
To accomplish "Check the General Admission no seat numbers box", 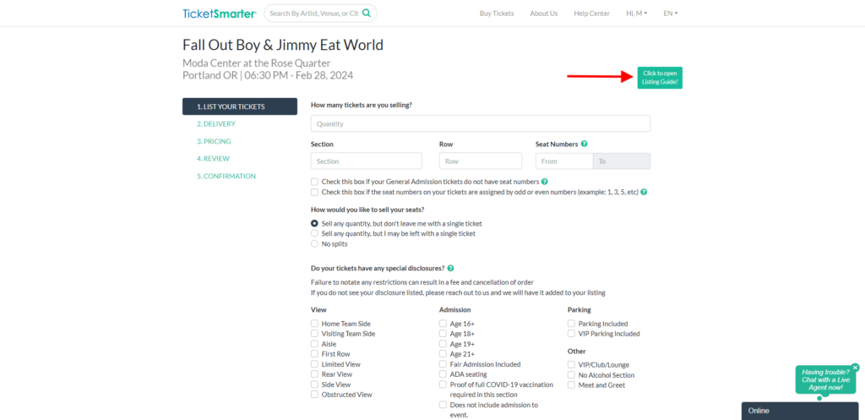I will click(315, 182).
